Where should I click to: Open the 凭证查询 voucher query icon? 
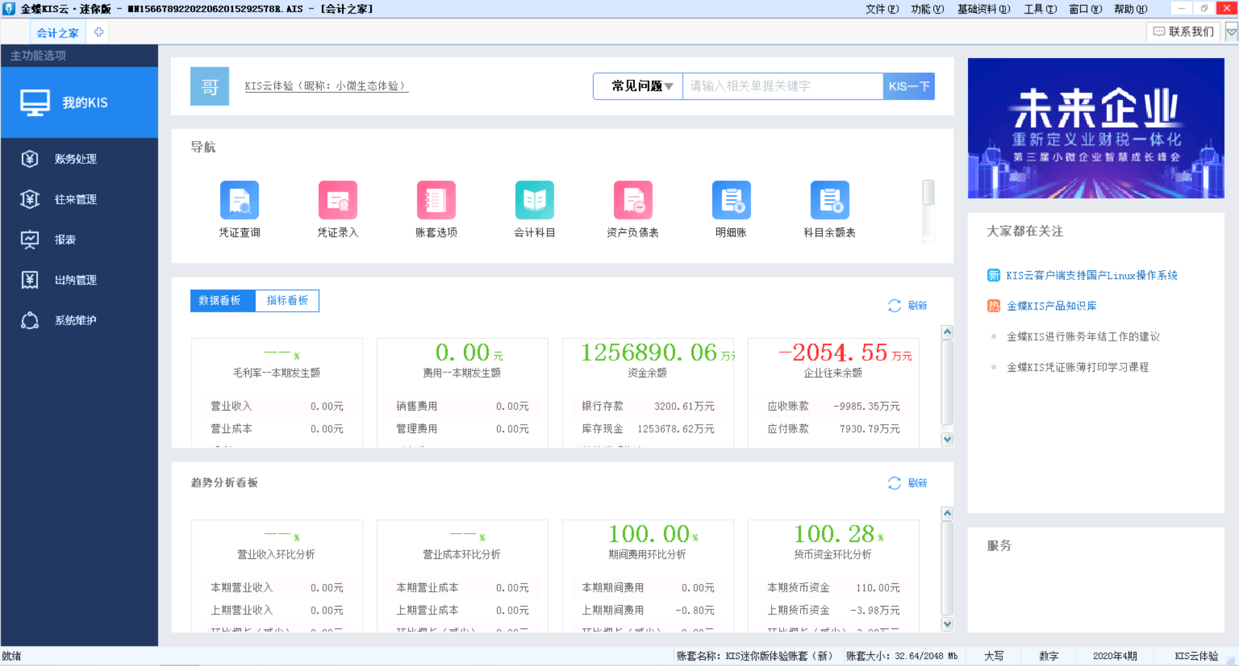[x=239, y=200]
